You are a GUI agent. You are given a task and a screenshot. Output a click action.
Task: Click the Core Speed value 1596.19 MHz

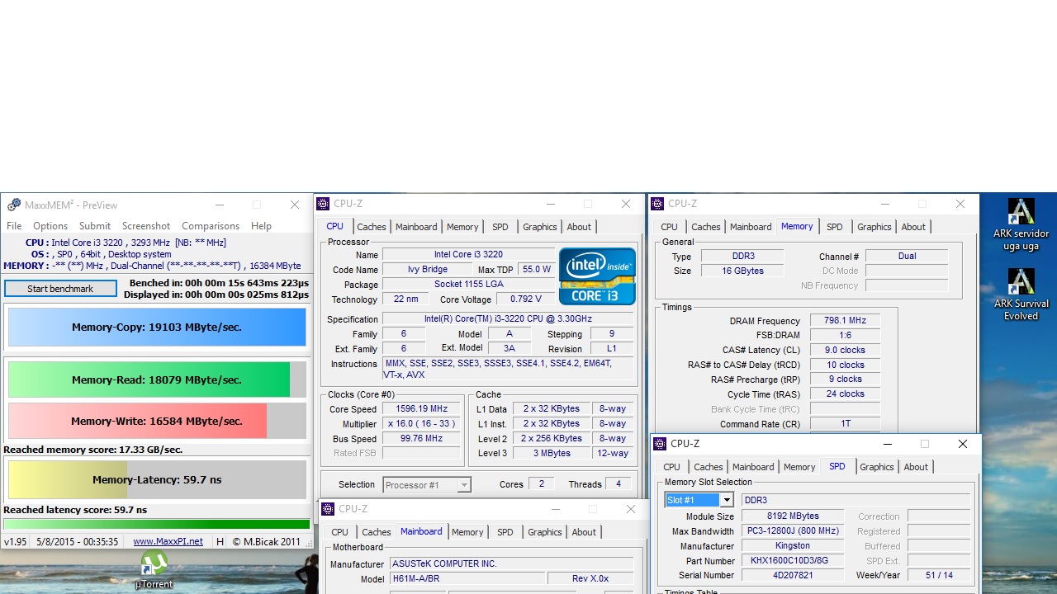422,409
